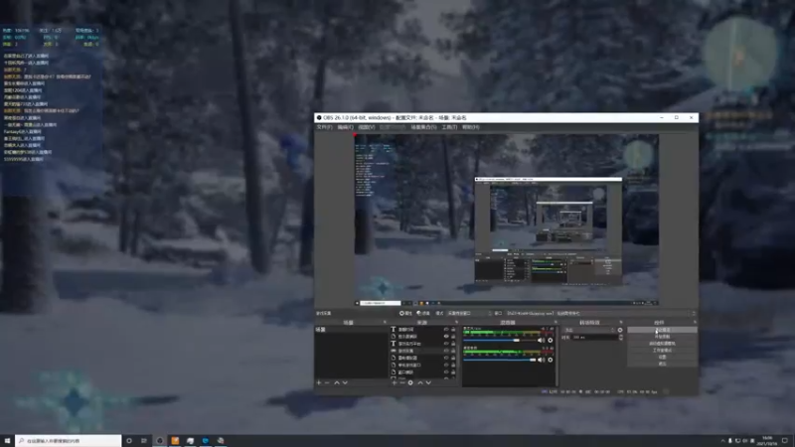Toggle the lock on the topmost text source

[453, 330]
